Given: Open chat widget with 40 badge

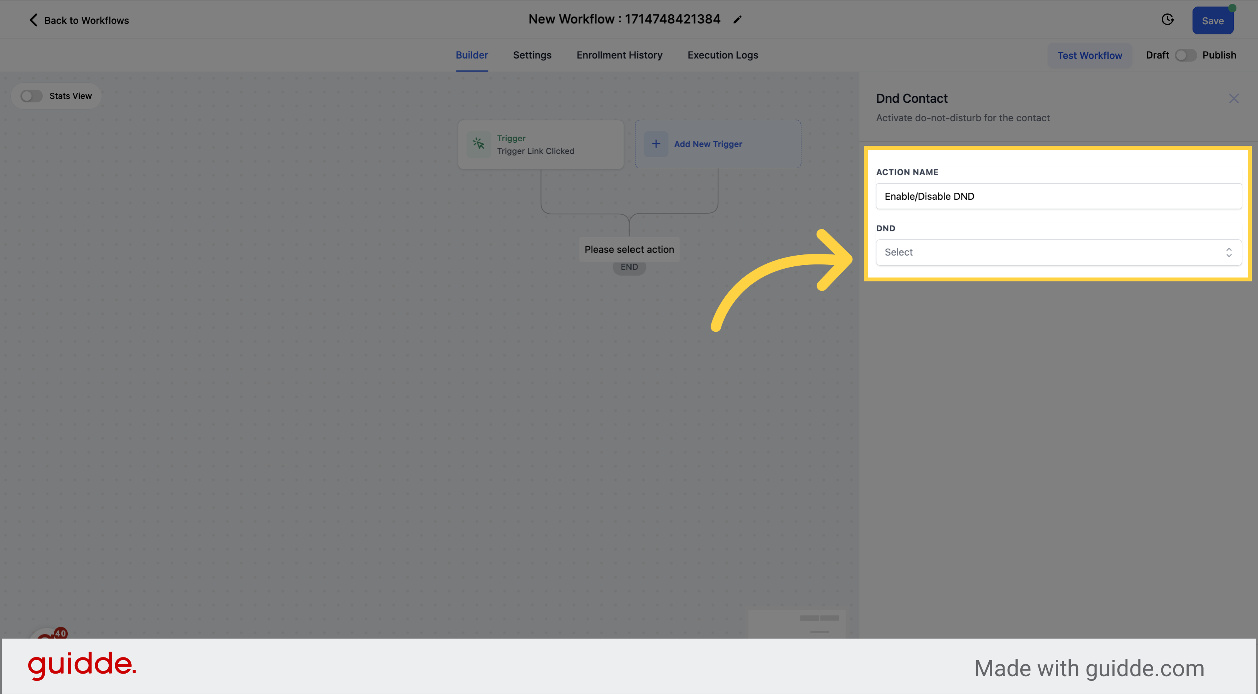Looking at the screenshot, I should coord(48,633).
